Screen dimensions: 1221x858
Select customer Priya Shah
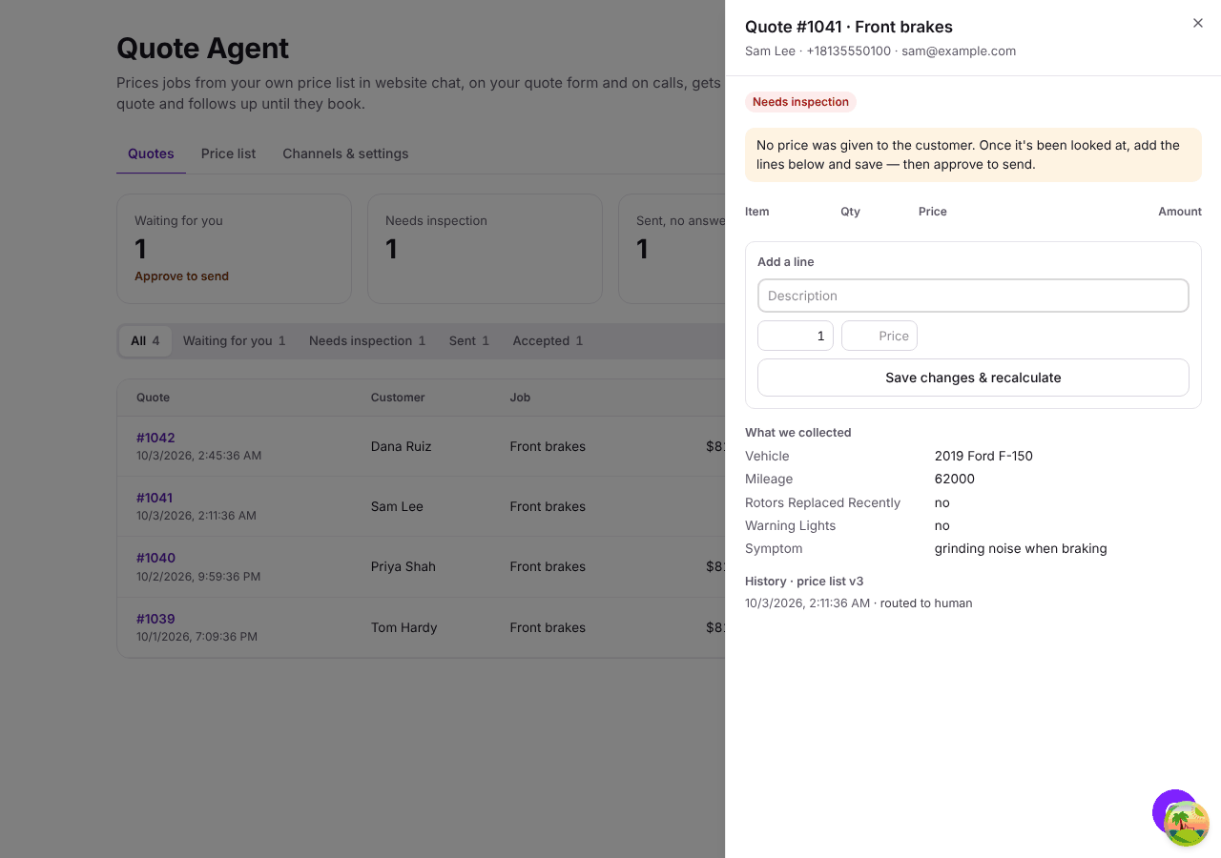point(404,566)
